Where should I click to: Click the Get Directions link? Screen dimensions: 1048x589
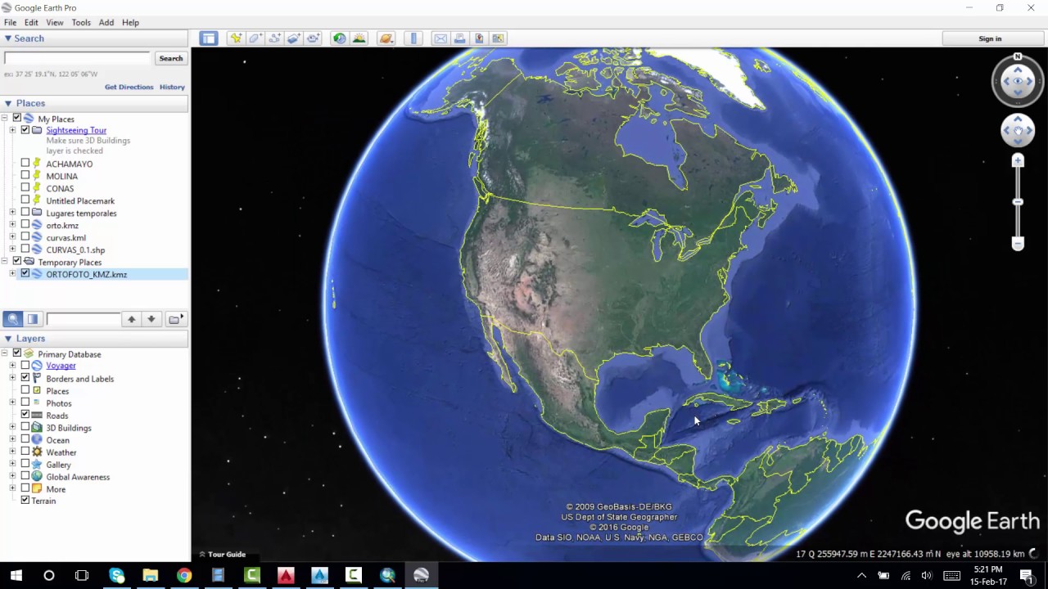pyautogui.click(x=129, y=87)
